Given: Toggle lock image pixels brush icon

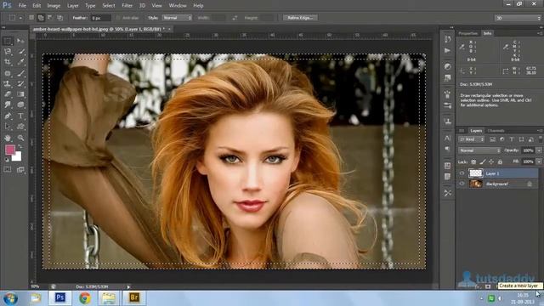Looking at the screenshot, I should [483, 161].
